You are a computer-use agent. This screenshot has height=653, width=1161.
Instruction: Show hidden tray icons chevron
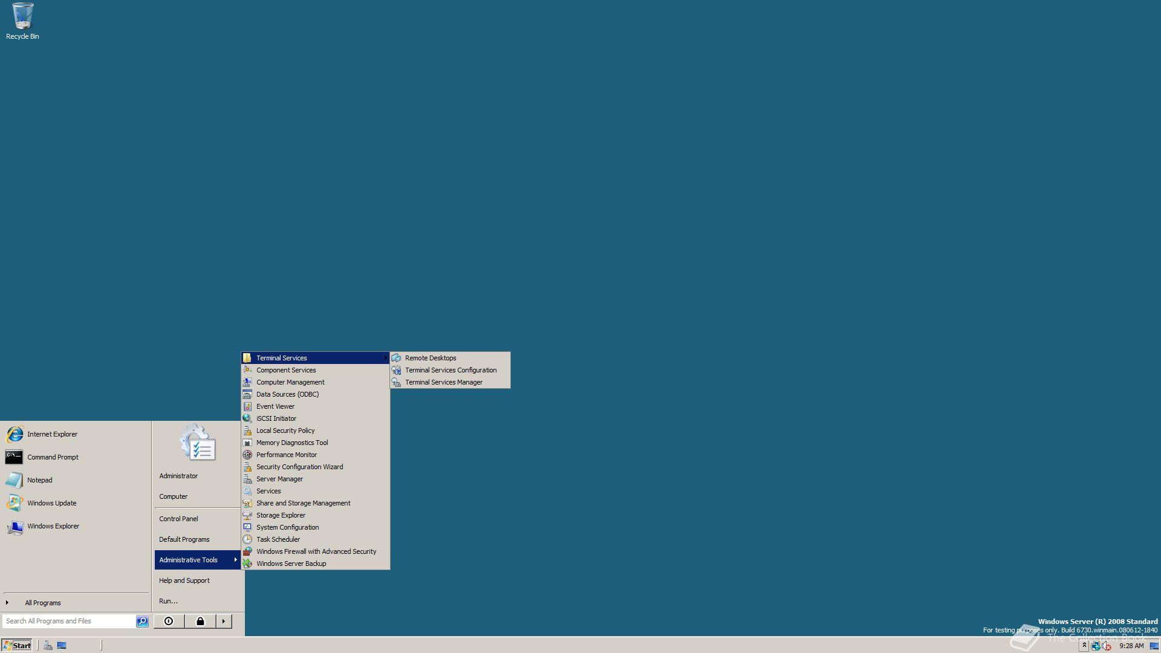point(1084,646)
